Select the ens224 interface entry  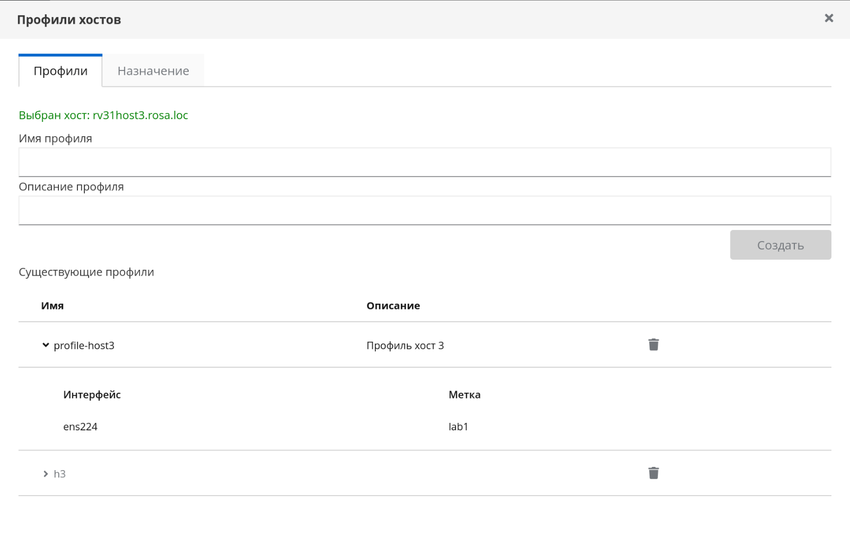80,427
